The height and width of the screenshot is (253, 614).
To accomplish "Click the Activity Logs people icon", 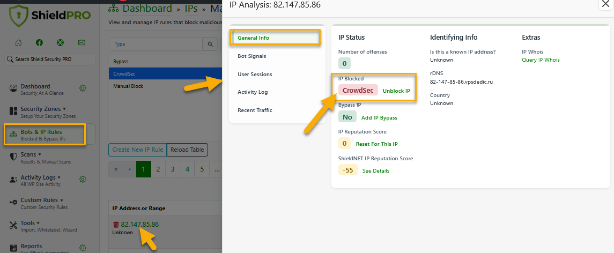I will [13, 180].
